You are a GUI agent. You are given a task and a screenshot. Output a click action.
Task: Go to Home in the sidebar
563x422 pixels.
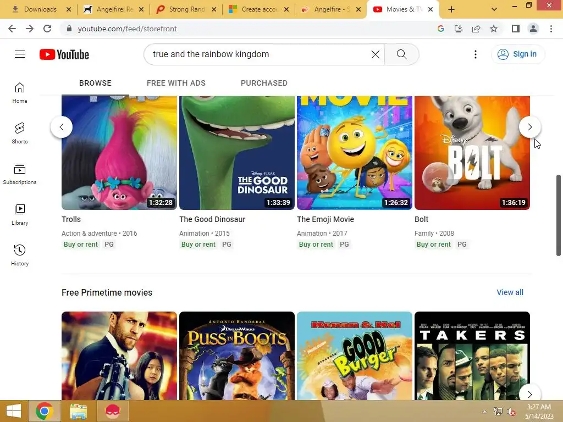[20, 93]
